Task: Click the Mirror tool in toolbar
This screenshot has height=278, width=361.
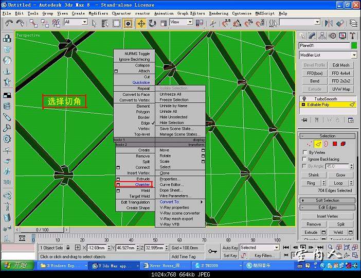Action: 329,23
